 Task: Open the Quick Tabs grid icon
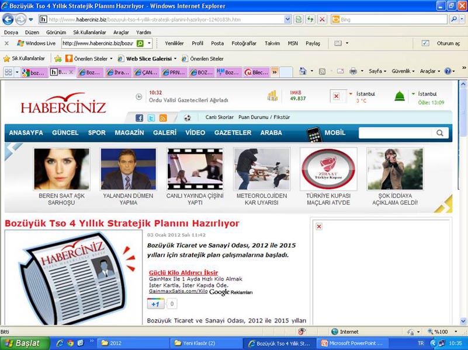coord(8,72)
